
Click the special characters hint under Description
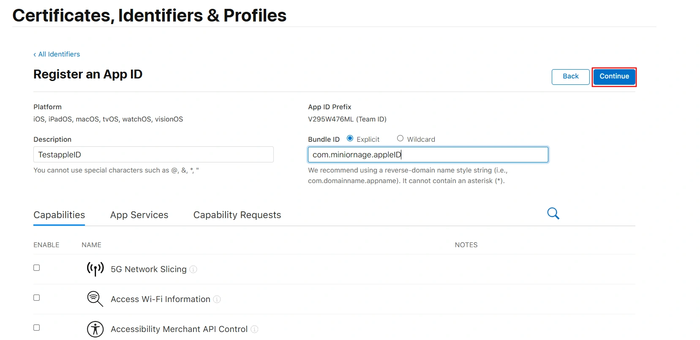tap(116, 170)
